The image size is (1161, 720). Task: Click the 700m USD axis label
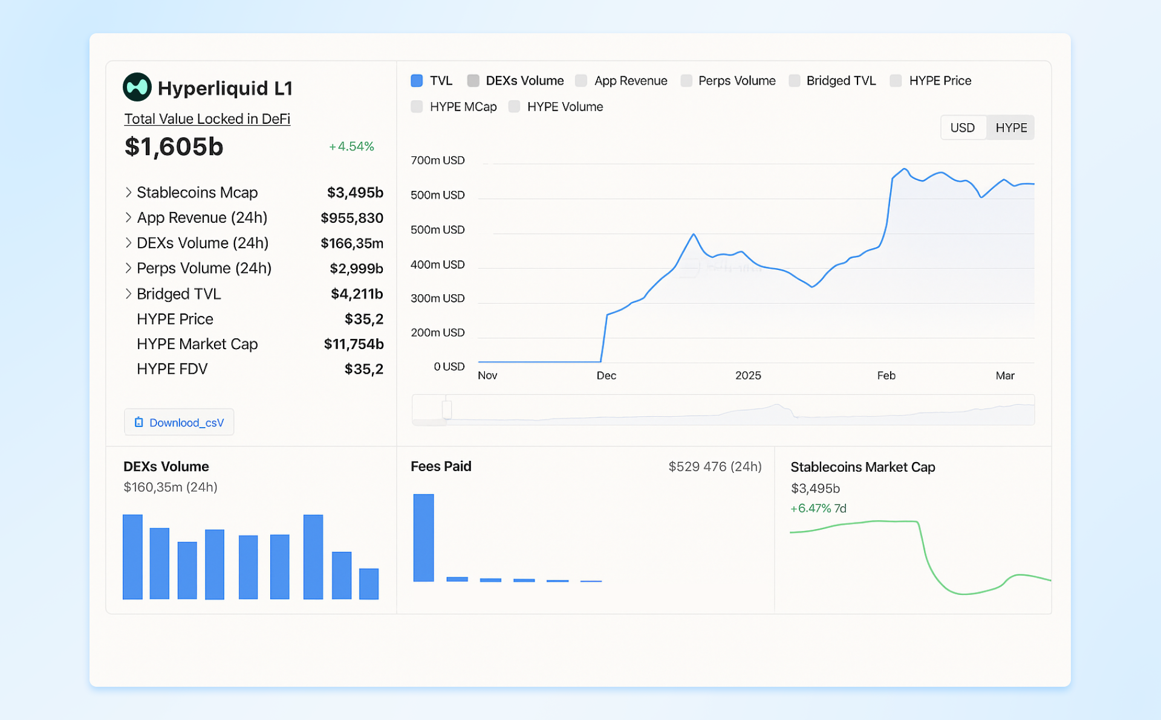(438, 161)
